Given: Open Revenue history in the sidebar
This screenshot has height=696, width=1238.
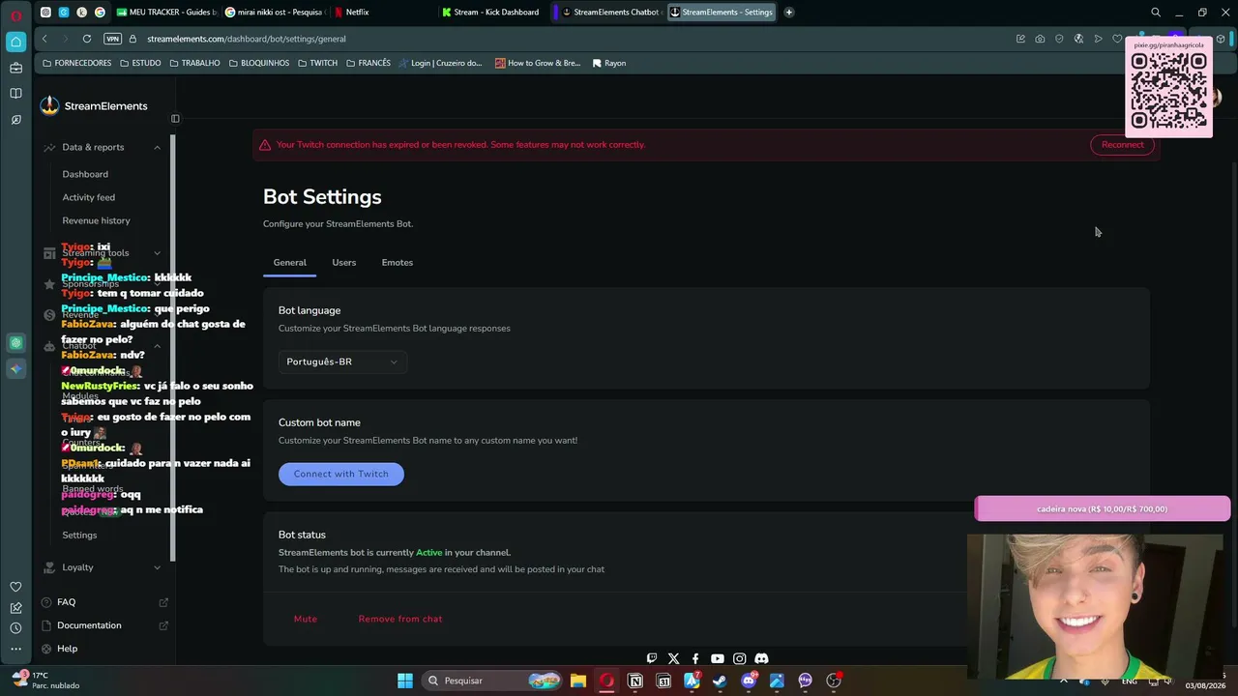Looking at the screenshot, I should point(96,220).
